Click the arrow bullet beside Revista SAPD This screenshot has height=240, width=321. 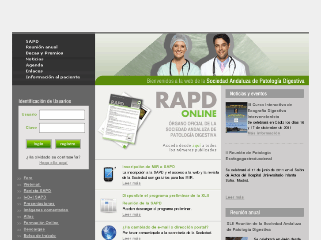pos(19,191)
